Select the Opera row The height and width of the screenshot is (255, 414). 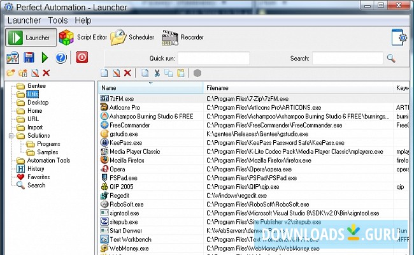click(x=253, y=169)
